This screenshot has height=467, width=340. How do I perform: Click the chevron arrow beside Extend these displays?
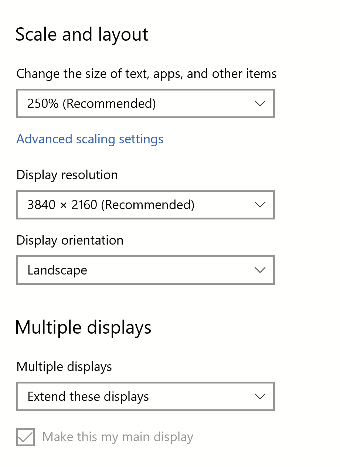tap(260, 396)
